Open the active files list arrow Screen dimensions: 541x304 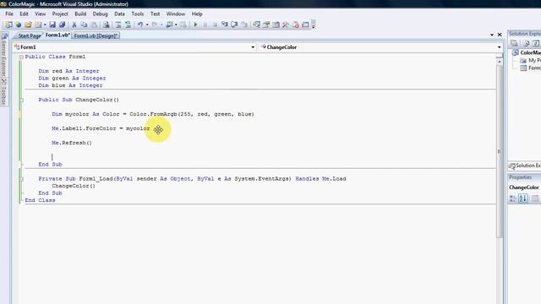click(492, 35)
